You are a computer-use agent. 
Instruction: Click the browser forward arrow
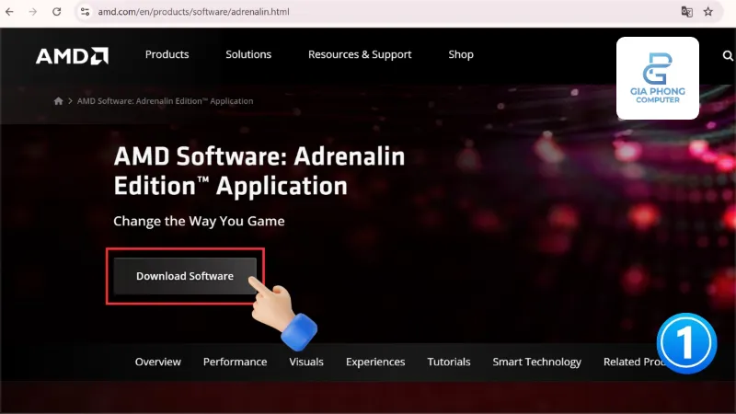click(x=33, y=12)
